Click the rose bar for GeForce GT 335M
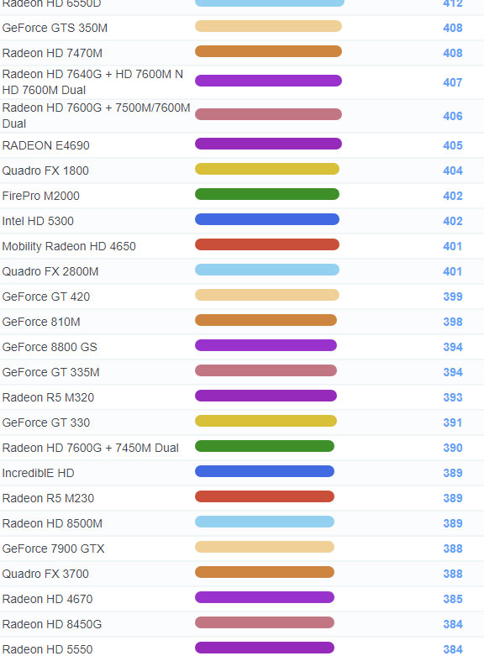This screenshot has width=484, height=656. pyautogui.click(x=266, y=370)
